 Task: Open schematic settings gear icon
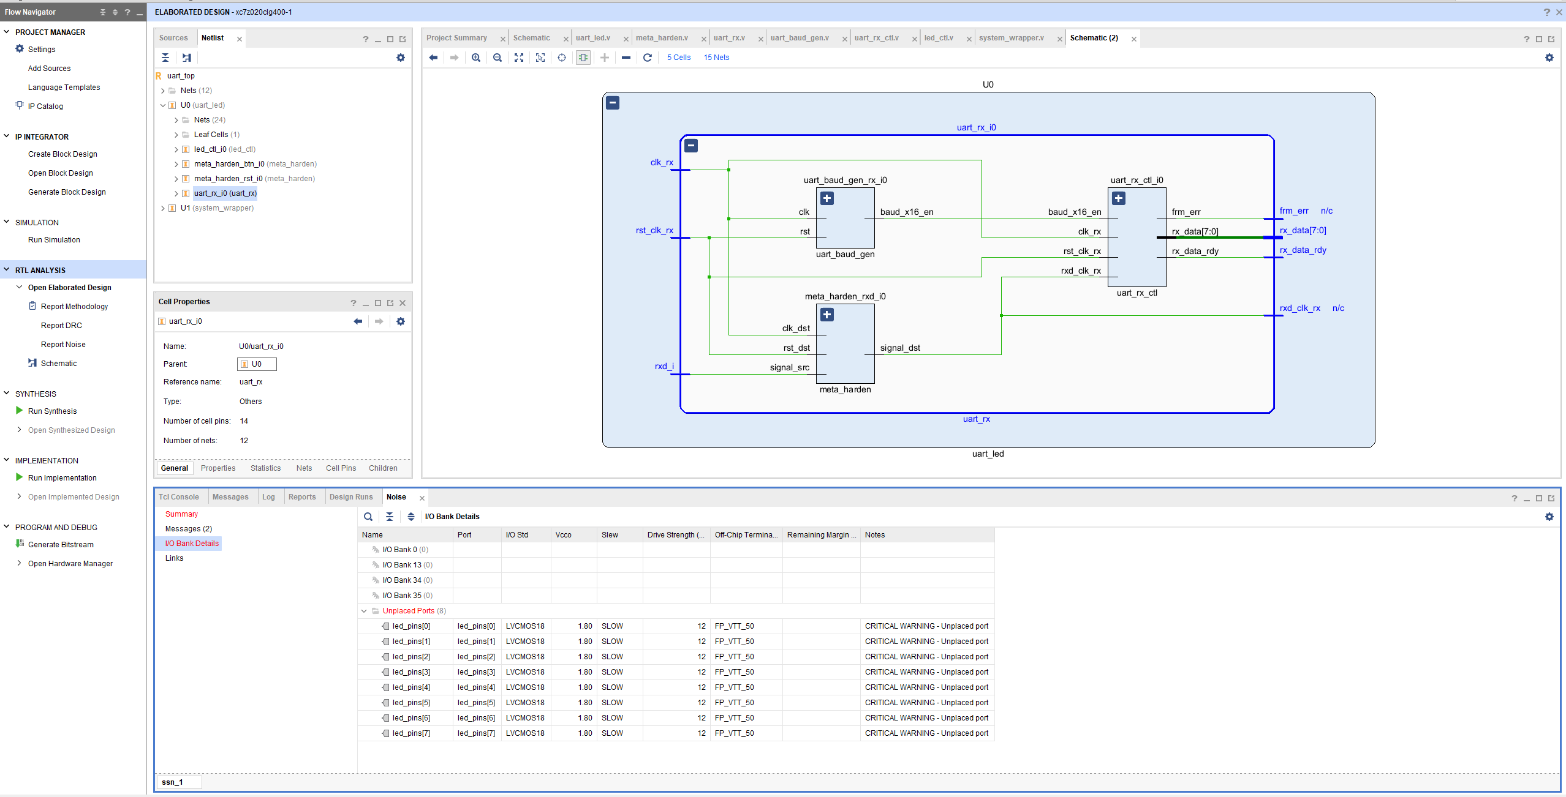[1549, 58]
